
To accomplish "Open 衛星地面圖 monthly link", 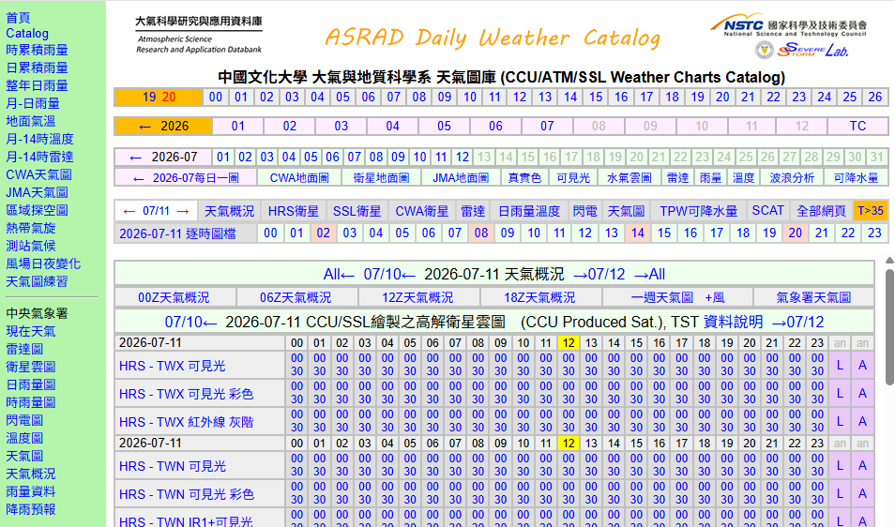I will [x=381, y=178].
